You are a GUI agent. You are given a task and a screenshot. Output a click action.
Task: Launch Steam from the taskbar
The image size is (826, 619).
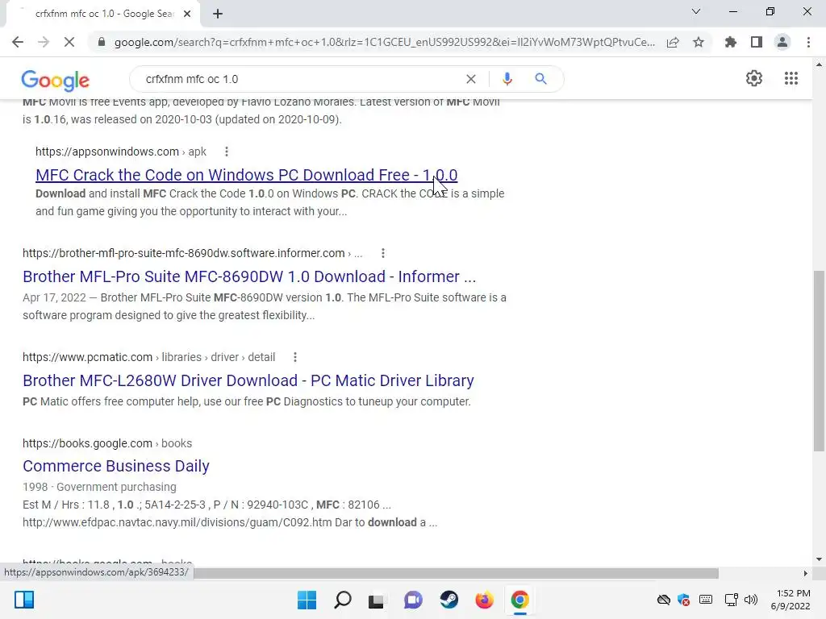pyautogui.click(x=448, y=600)
